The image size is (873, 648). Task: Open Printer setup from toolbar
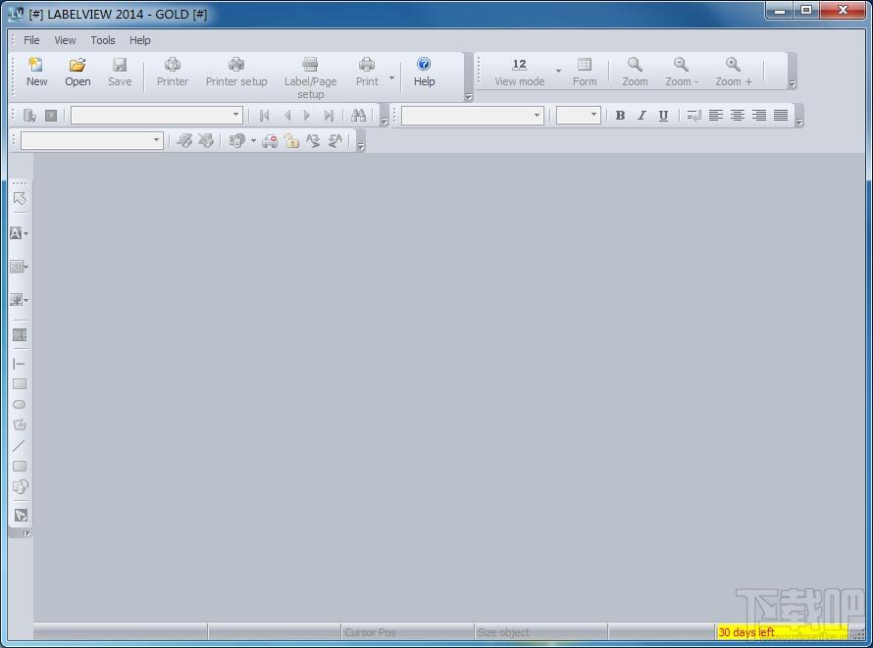click(236, 72)
